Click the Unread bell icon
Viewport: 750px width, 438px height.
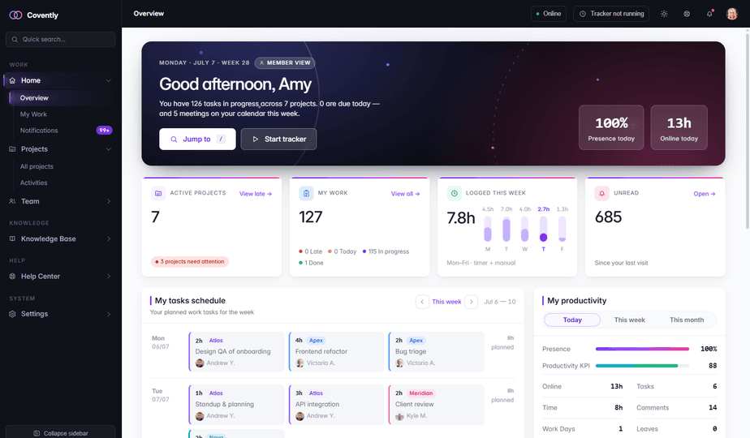click(x=601, y=193)
